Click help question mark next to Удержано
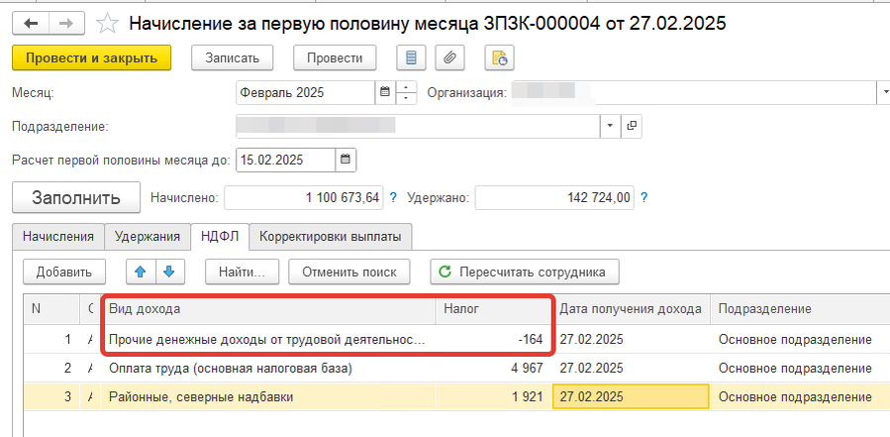This screenshot has height=437, width=890. [x=643, y=198]
